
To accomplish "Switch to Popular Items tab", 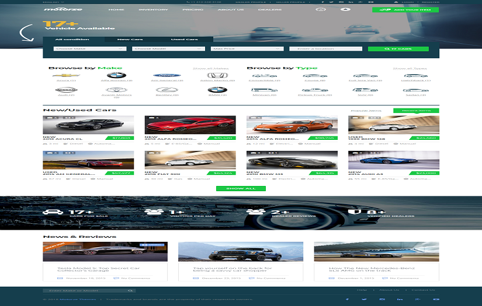I will pos(366,110).
